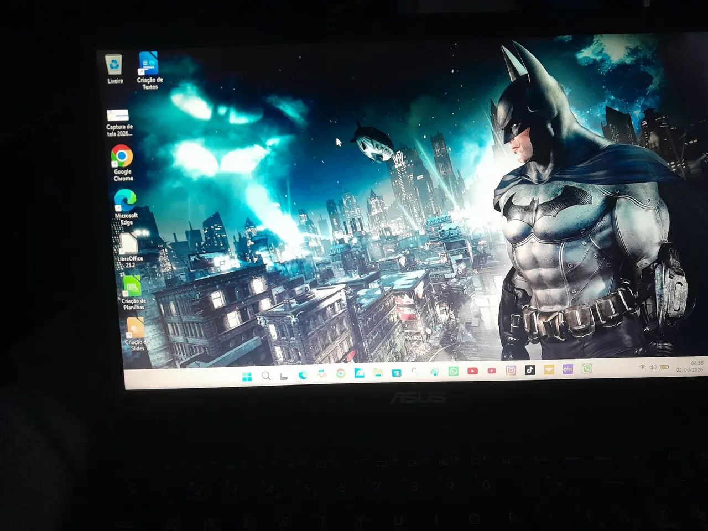Screen dimensions: 708x531
Task: Open Wi-Fi network status in tray
Action: point(642,367)
